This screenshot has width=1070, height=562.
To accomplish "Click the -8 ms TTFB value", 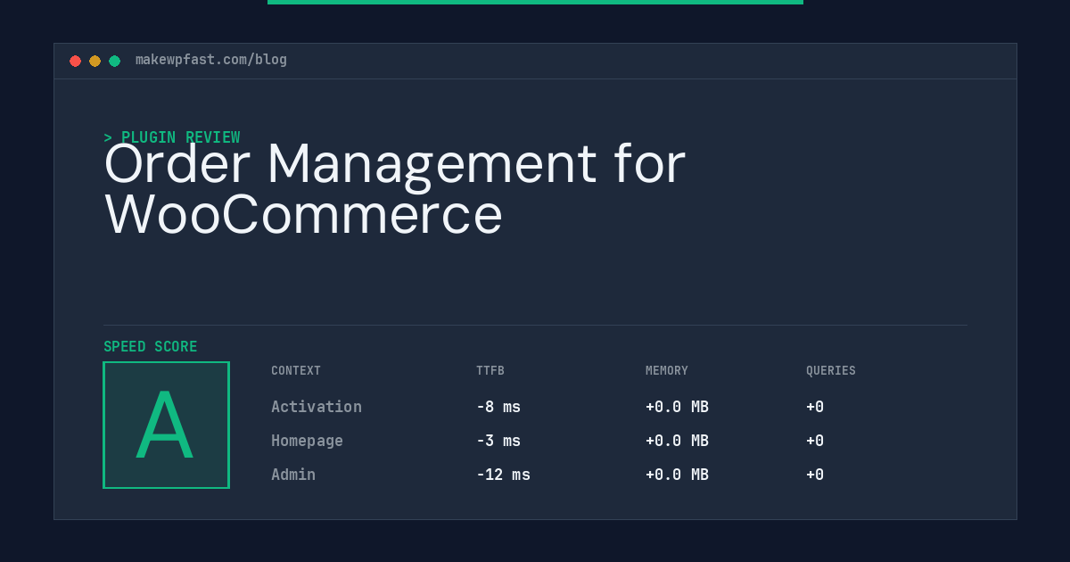I will 498,407.
